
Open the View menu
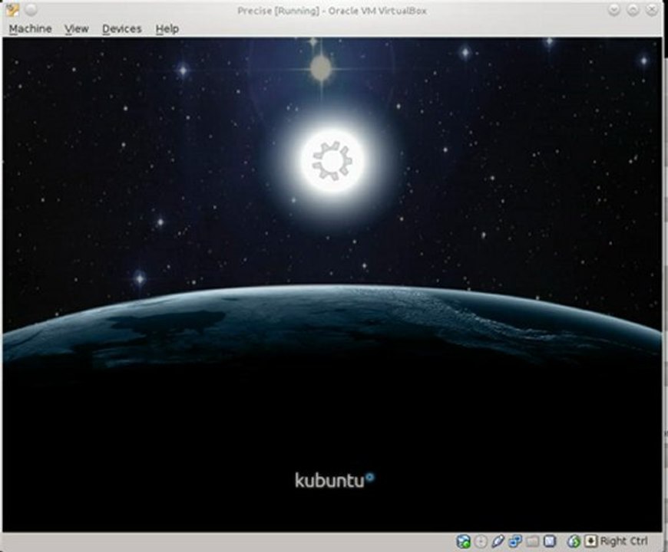click(77, 28)
